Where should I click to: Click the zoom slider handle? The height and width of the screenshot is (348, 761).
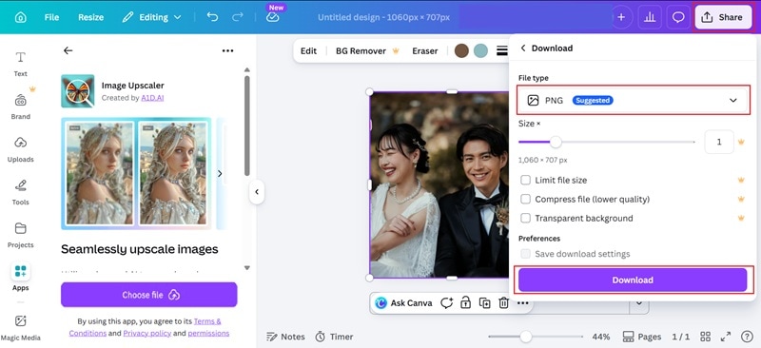(x=526, y=337)
